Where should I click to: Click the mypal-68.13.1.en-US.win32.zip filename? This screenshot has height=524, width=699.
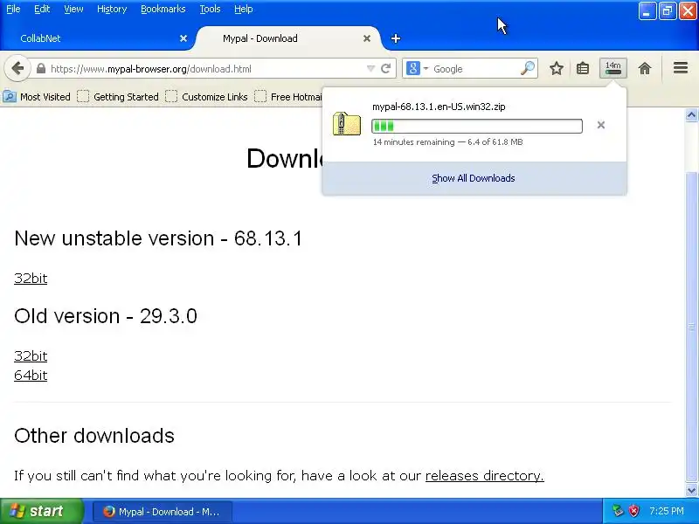pyautogui.click(x=439, y=107)
